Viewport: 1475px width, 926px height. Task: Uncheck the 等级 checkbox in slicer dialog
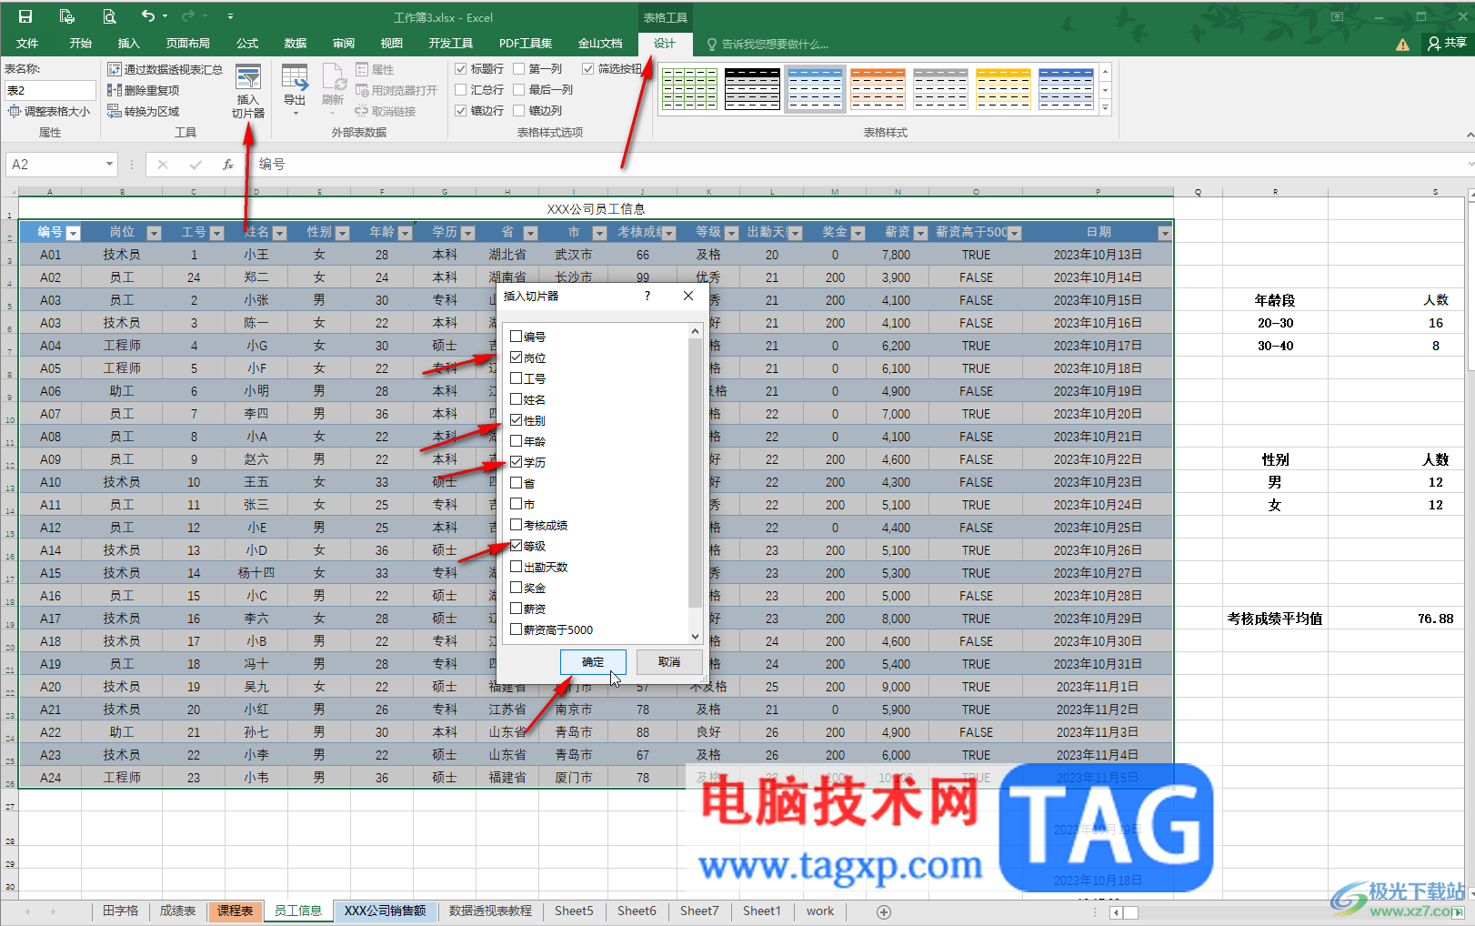pos(516,546)
